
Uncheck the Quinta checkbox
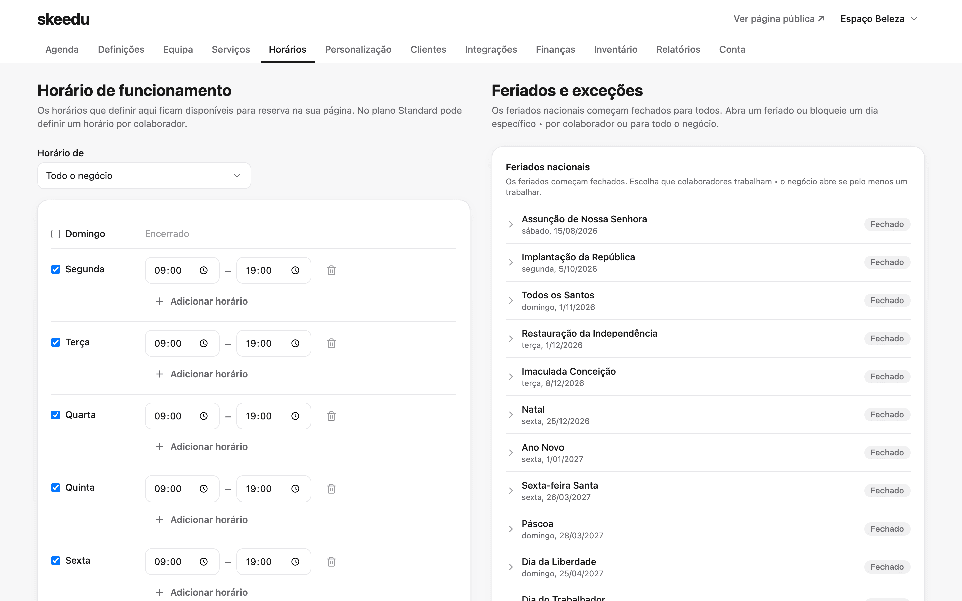pyautogui.click(x=56, y=487)
